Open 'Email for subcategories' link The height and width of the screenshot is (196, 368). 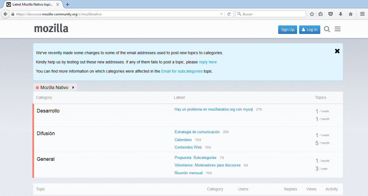(x=182, y=71)
